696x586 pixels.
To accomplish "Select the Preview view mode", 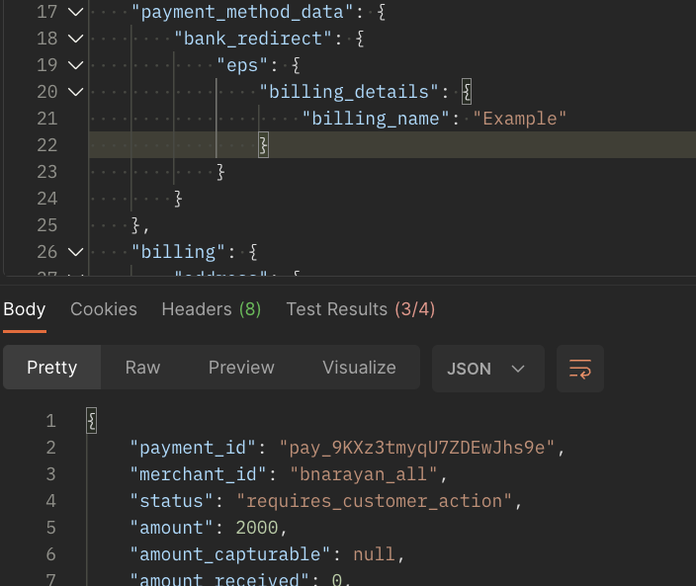I will [x=241, y=368].
